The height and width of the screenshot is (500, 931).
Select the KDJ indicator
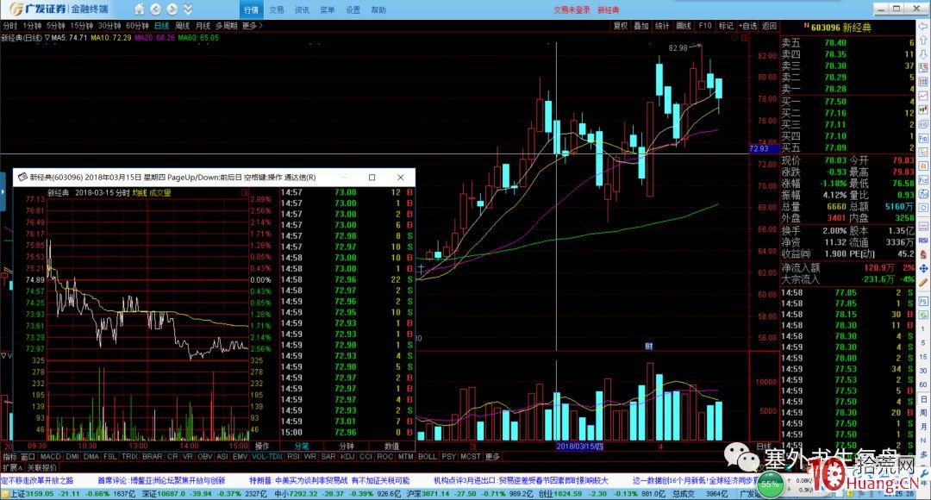[347, 457]
